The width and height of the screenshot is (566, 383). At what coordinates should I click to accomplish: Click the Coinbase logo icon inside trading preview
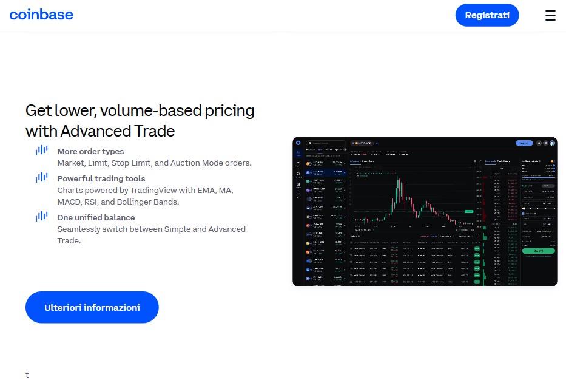click(x=298, y=143)
